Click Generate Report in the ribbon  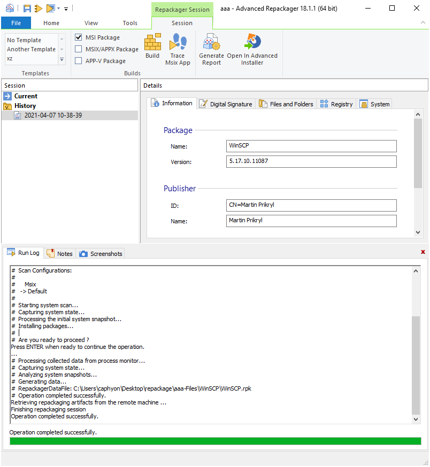[x=211, y=50]
